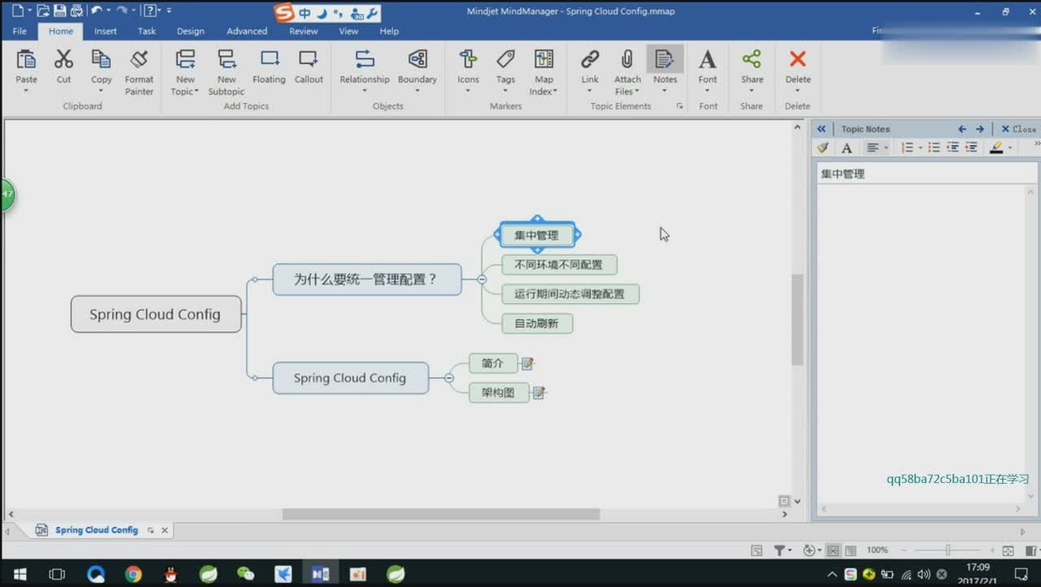The height and width of the screenshot is (587, 1041).
Task: Switch to the Task tab
Action: click(x=146, y=31)
